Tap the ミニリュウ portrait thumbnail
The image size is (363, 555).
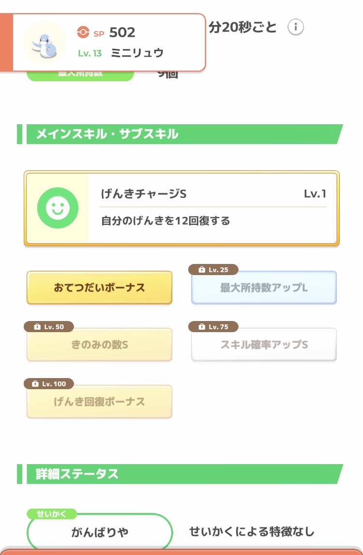pyautogui.click(x=45, y=43)
